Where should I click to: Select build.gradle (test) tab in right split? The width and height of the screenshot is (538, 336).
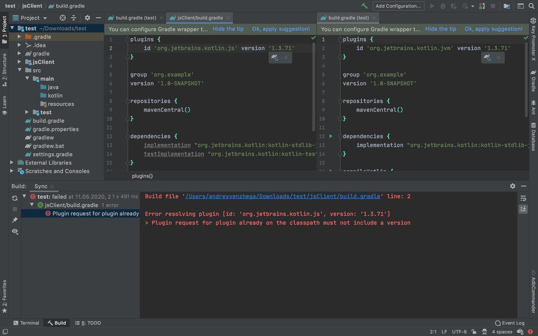[348, 18]
